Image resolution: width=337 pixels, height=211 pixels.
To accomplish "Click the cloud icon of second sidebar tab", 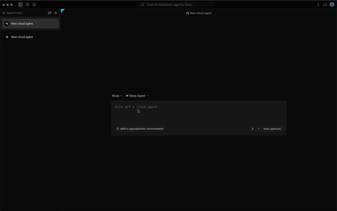I will point(7,37).
